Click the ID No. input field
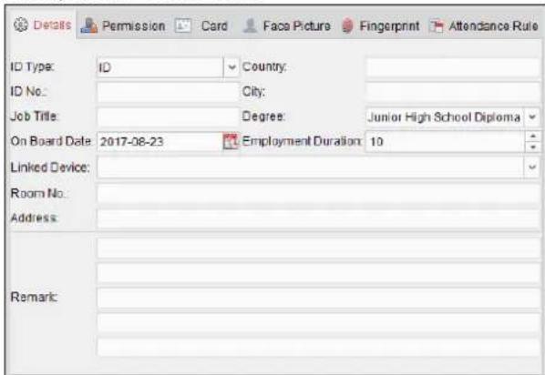545x375 pixels. [168, 92]
